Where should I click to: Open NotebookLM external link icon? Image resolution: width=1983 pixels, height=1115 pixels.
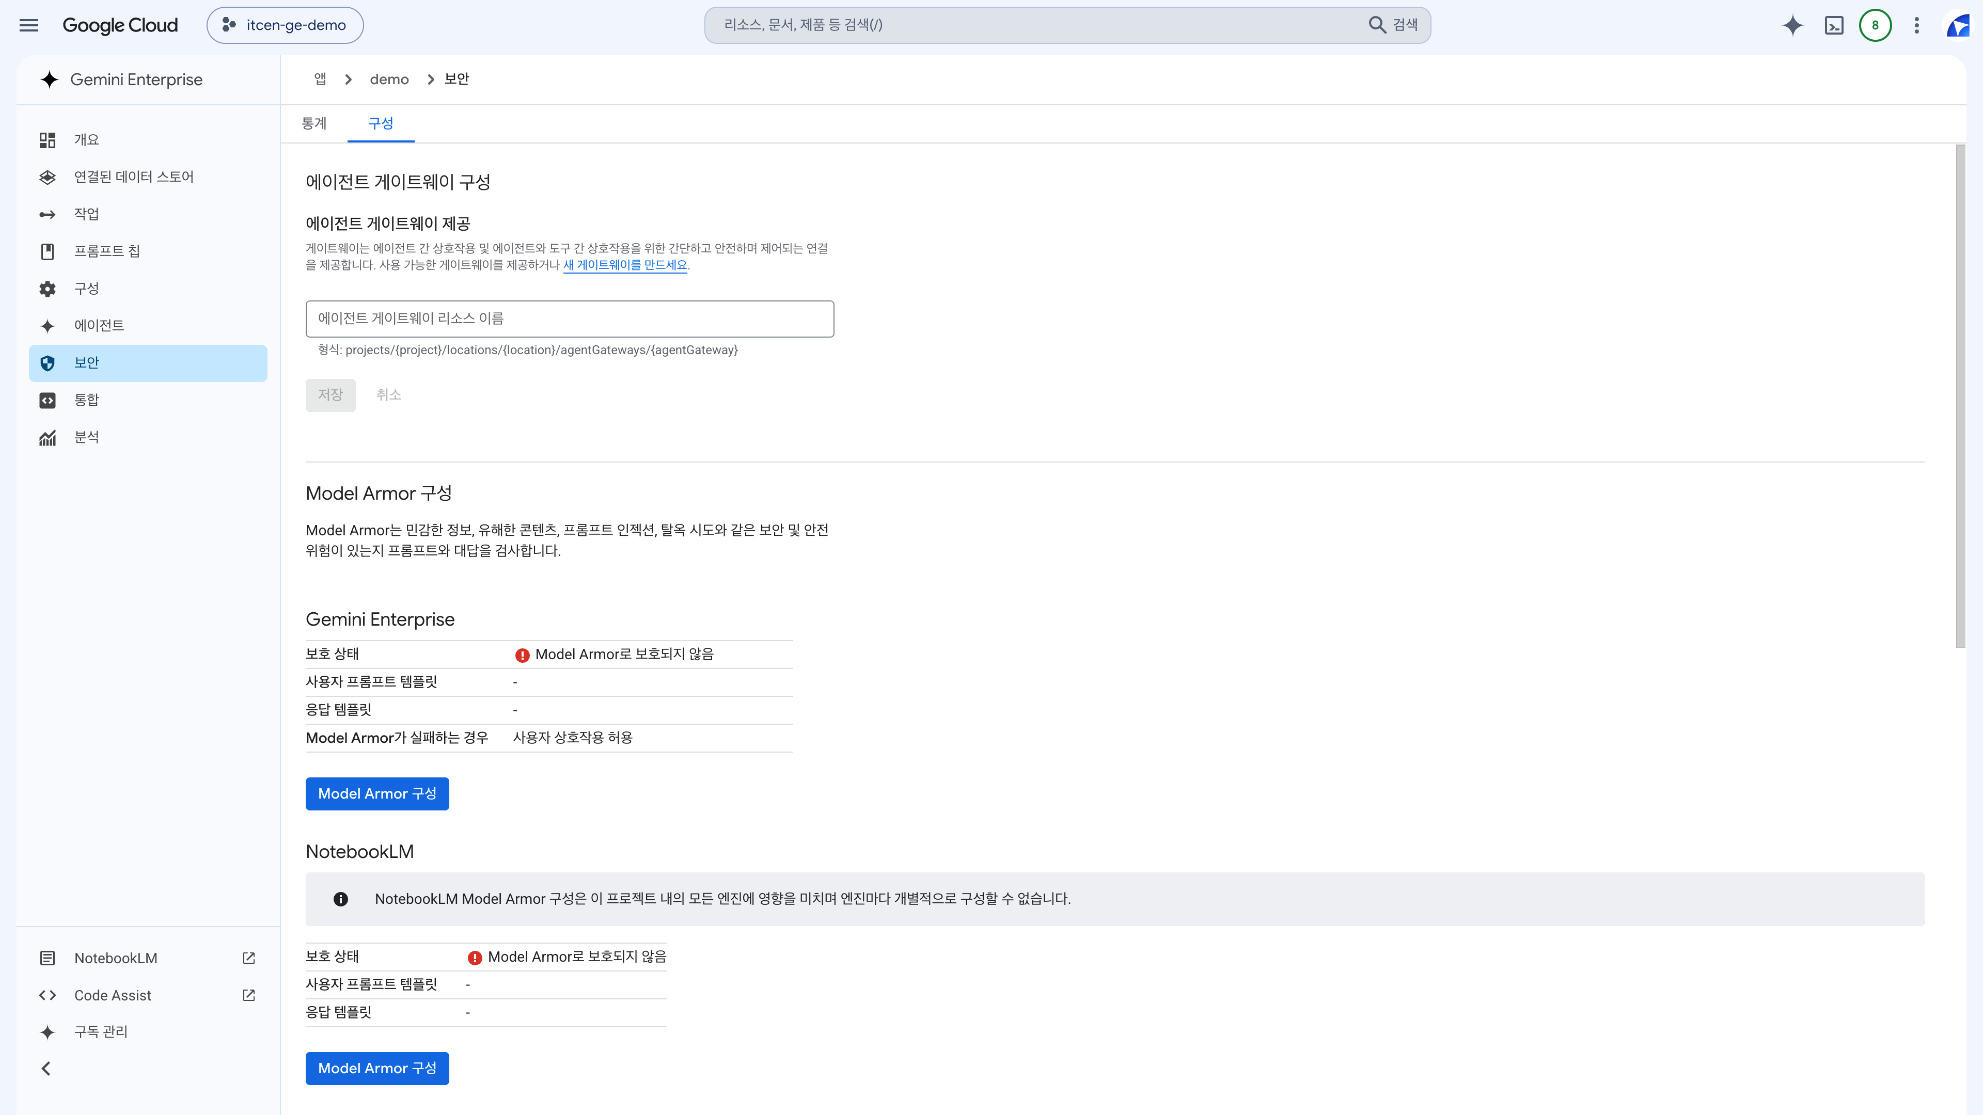click(x=248, y=958)
